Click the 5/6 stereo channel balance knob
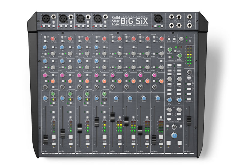The image size is (240, 168). coord(116,98)
